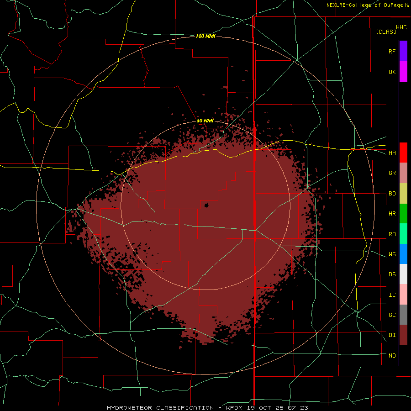The image size is (411, 411).
Task: Choose the DS white legend swatch
Action: click(x=403, y=274)
